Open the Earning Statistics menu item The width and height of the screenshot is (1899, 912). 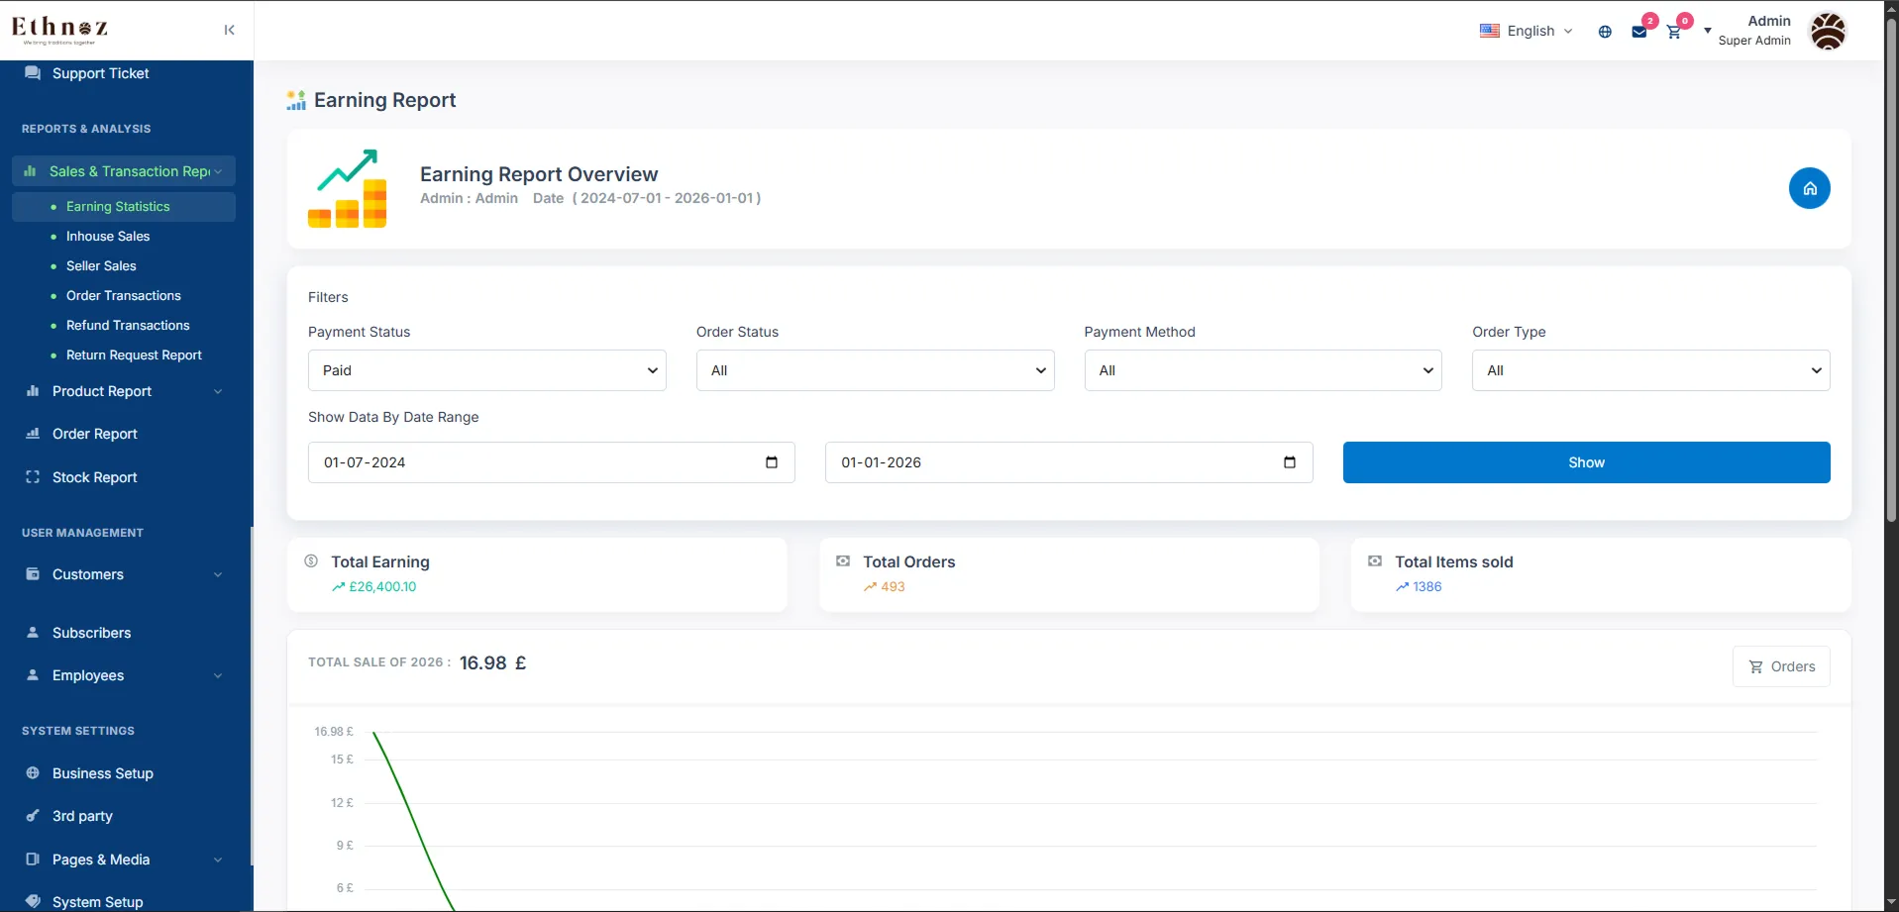[x=124, y=207]
